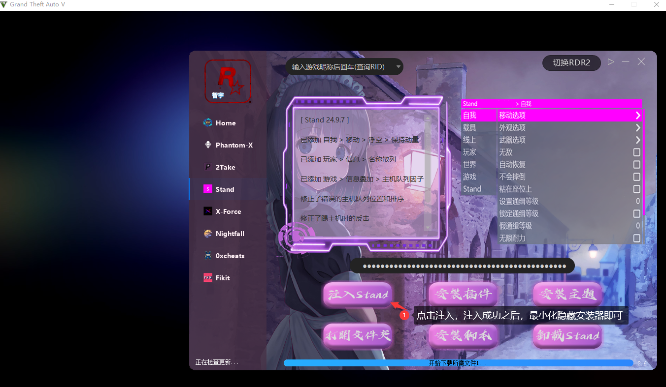666x387 pixels.
Task: Click the pink Stand sidebar icon
Action: point(208,189)
